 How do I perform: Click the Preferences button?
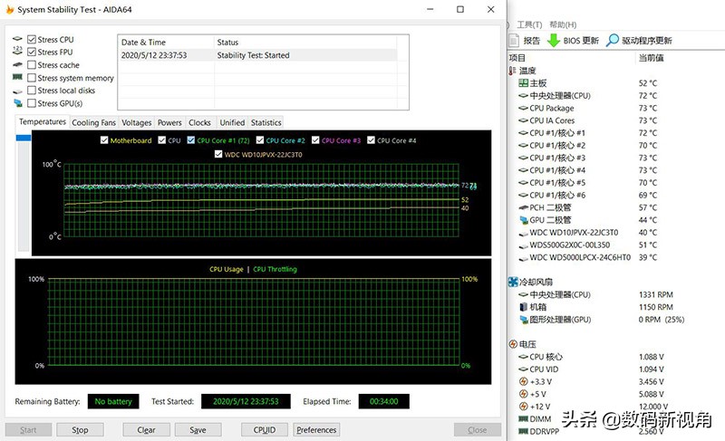point(316,430)
